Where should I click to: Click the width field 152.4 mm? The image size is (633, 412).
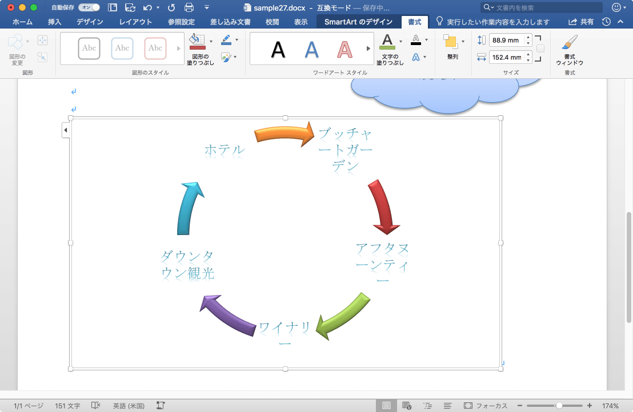click(x=507, y=57)
